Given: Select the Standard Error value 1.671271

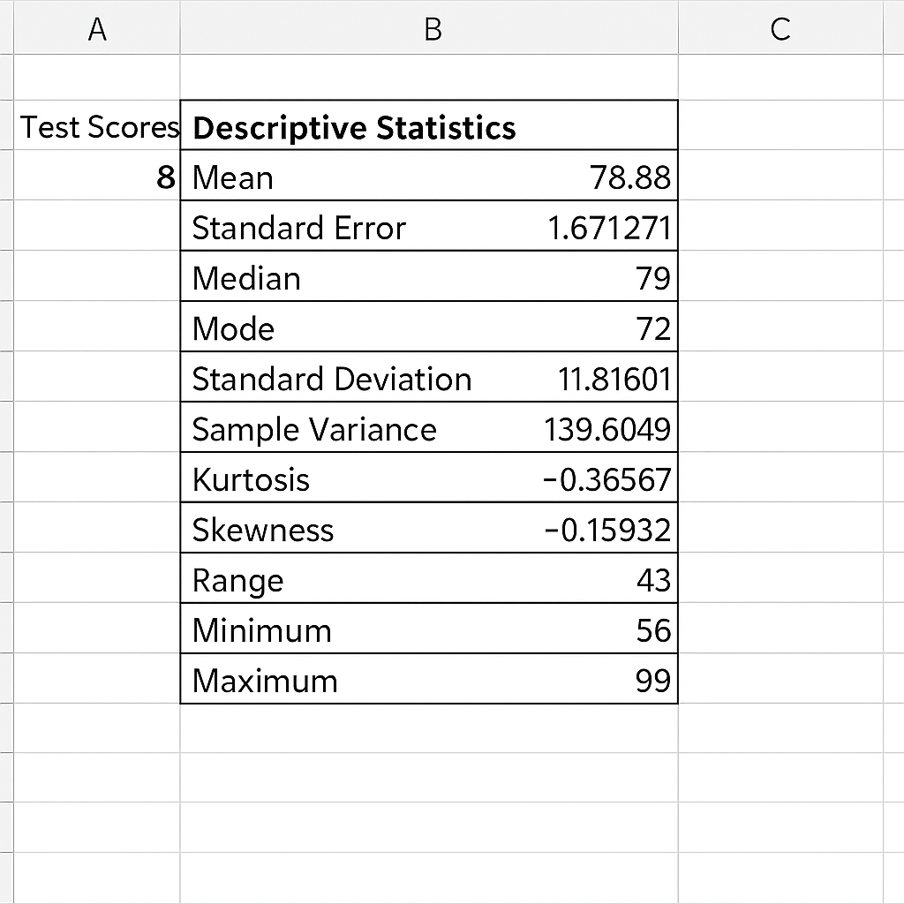Looking at the screenshot, I should point(609,228).
